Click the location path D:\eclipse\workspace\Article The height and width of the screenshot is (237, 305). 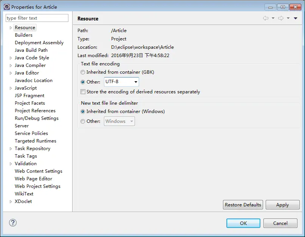coord(142,47)
